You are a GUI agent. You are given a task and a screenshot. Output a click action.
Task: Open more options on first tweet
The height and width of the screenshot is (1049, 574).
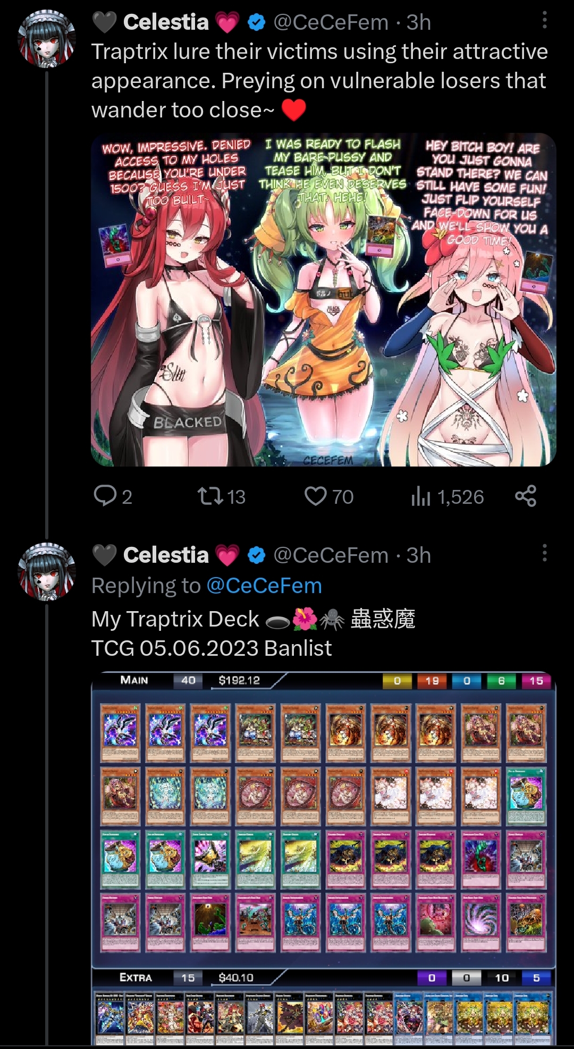[544, 20]
